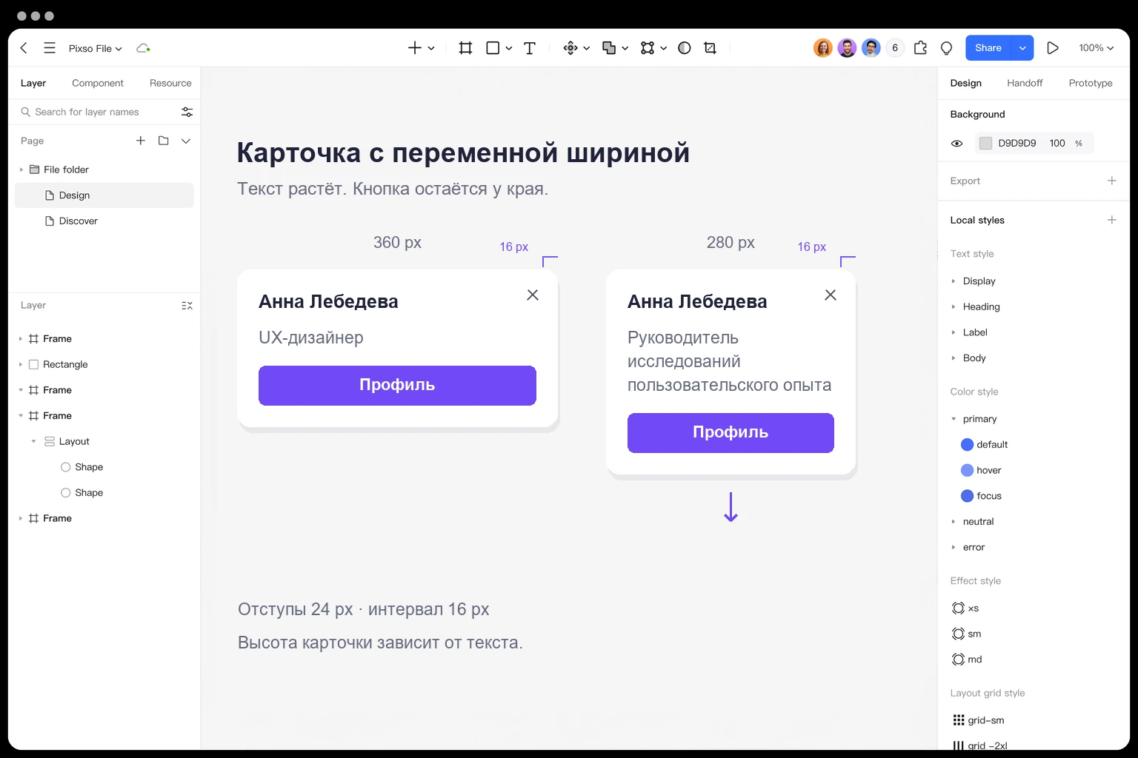
Task: Open the 100% zoom dropdown
Action: 1096,48
